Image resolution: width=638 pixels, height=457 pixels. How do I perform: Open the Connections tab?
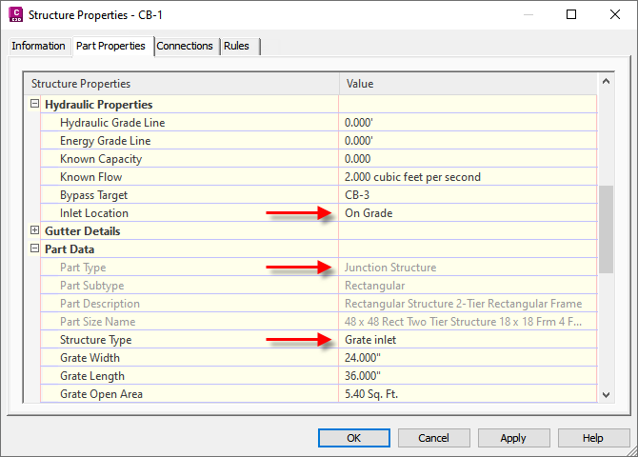tap(185, 46)
